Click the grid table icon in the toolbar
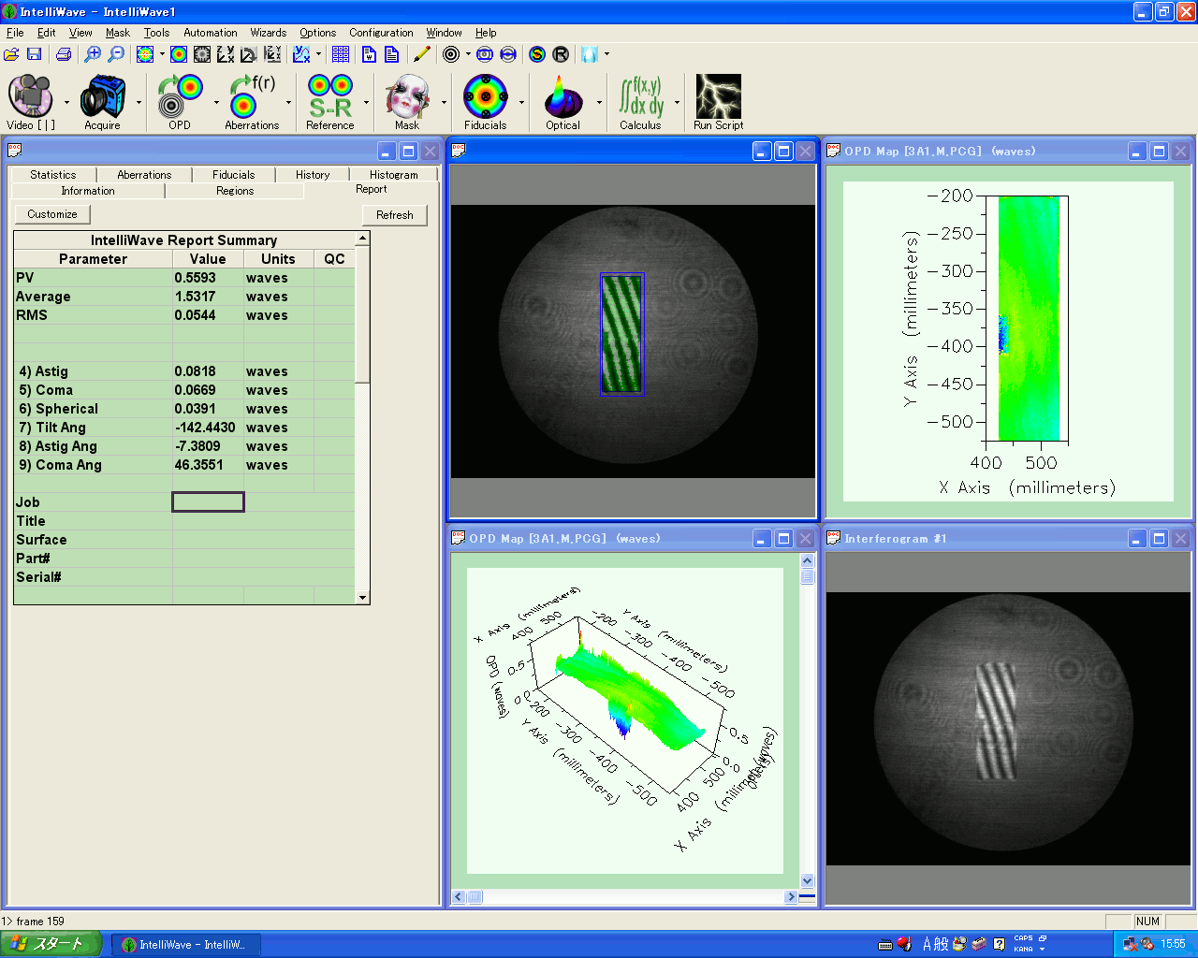Viewport: 1198px width, 958px height. point(341,54)
